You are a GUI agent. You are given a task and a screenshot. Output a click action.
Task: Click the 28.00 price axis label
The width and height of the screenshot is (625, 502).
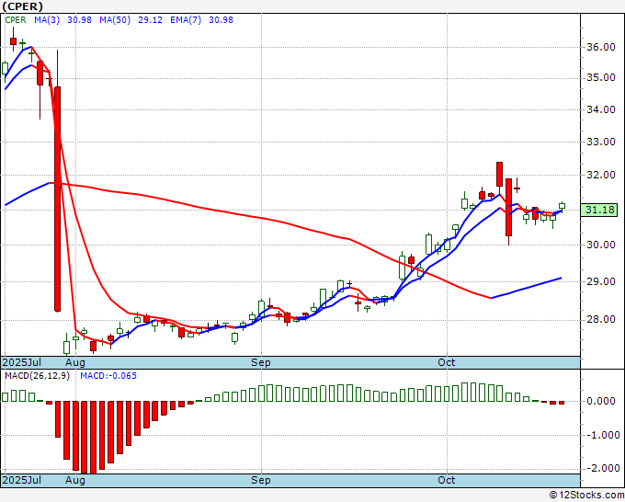(x=601, y=319)
